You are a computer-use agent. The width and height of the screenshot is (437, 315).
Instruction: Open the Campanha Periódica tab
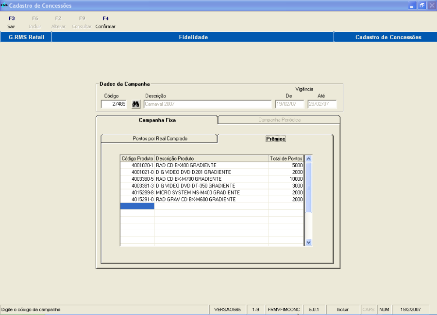coord(279,120)
